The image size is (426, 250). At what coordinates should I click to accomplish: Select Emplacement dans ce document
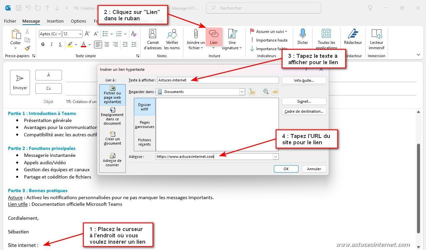112,116
